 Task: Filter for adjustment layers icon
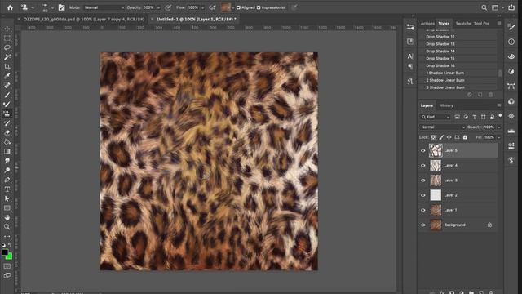point(466,117)
